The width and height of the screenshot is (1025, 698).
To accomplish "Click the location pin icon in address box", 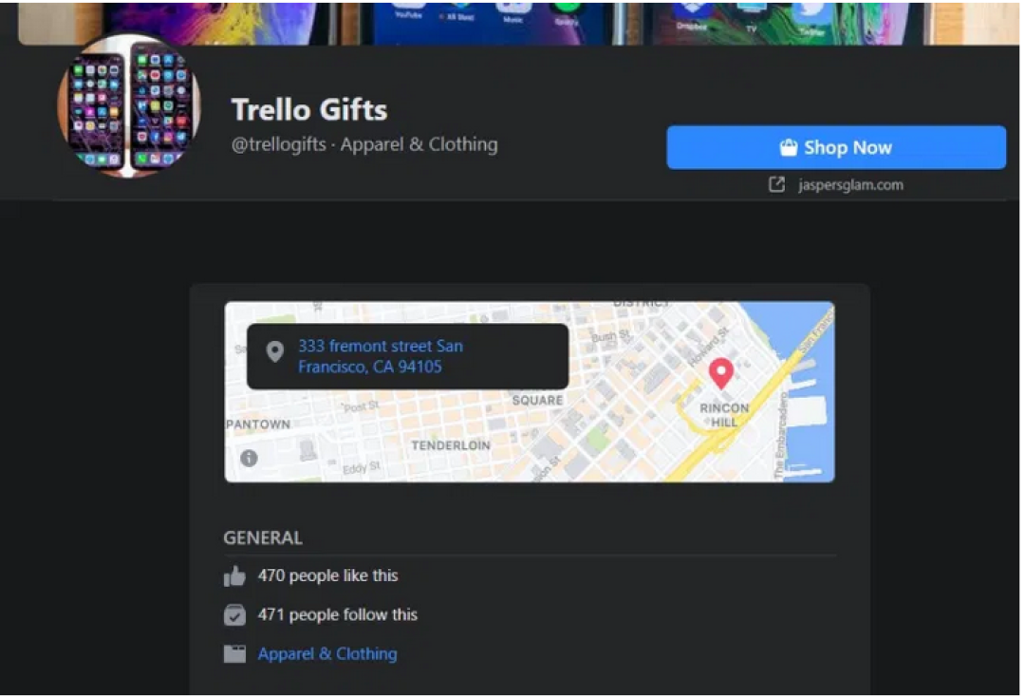I will tap(275, 351).
